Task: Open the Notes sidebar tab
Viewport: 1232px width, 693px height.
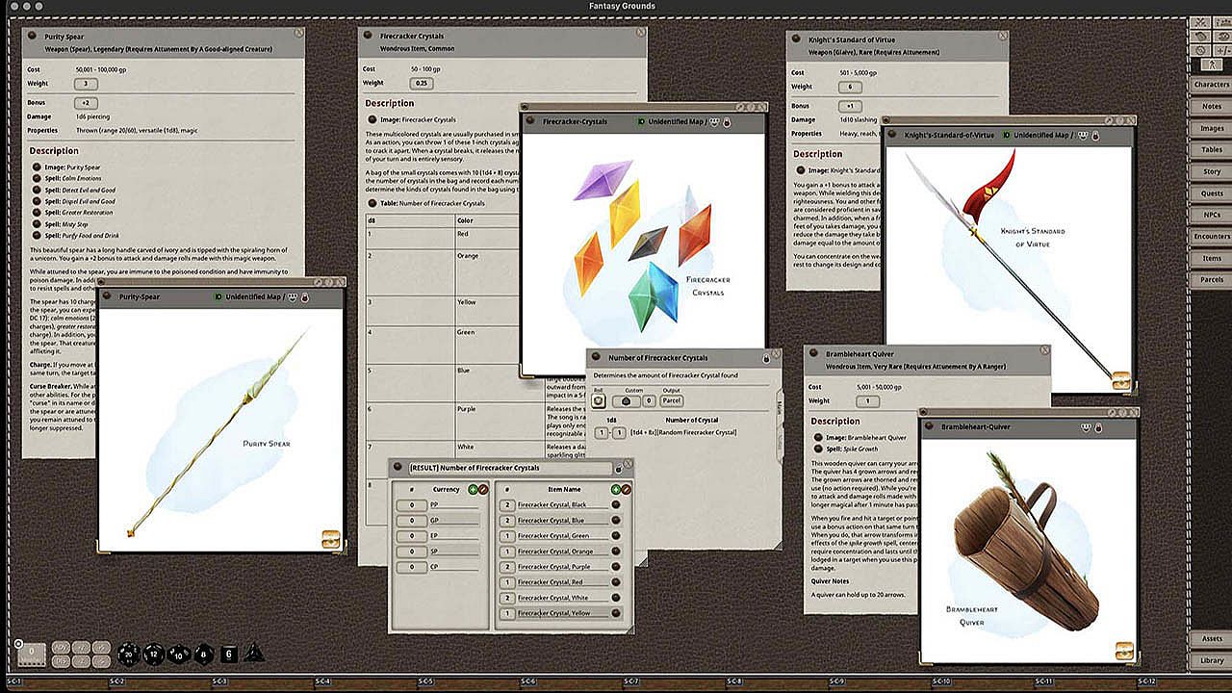Action: pyautogui.click(x=1212, y=107)
